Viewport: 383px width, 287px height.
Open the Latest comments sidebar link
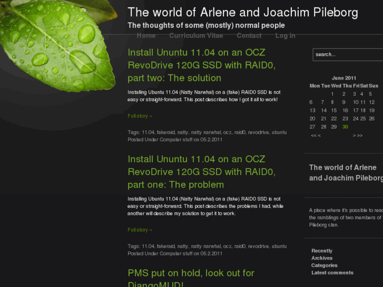pyautogui.click(x=332, y=273)
